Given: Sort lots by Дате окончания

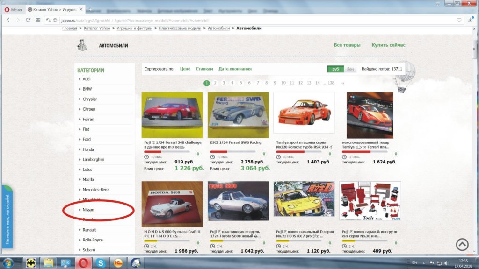Looking at the screenshot, I should point(235,69).
